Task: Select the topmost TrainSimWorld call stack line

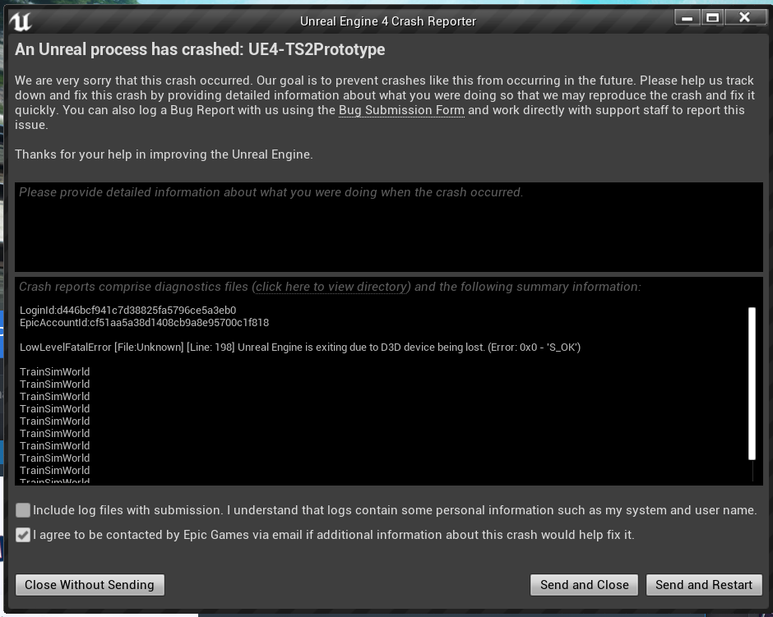Action: 55,372
